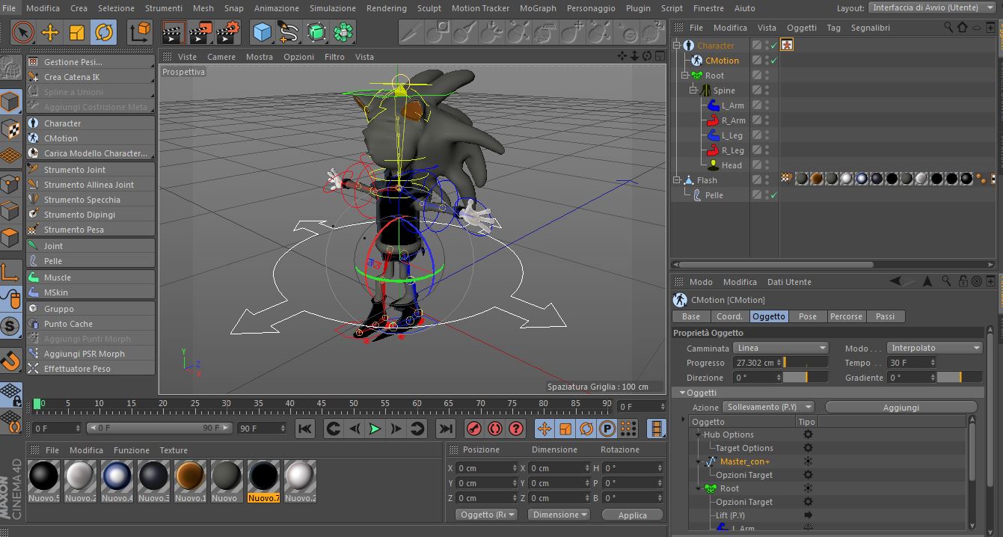Toggle the green checkmark for Character object
The width and height of the screenshot is (1003, 537).
tap(774, 46)
